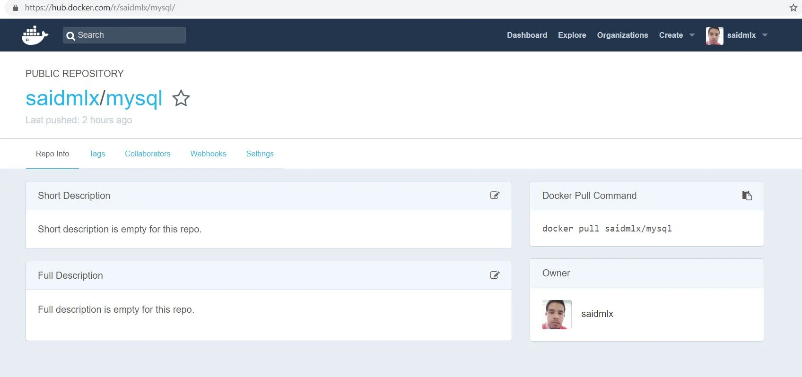
Task: Go to Explore
Action: click(572, 35)
